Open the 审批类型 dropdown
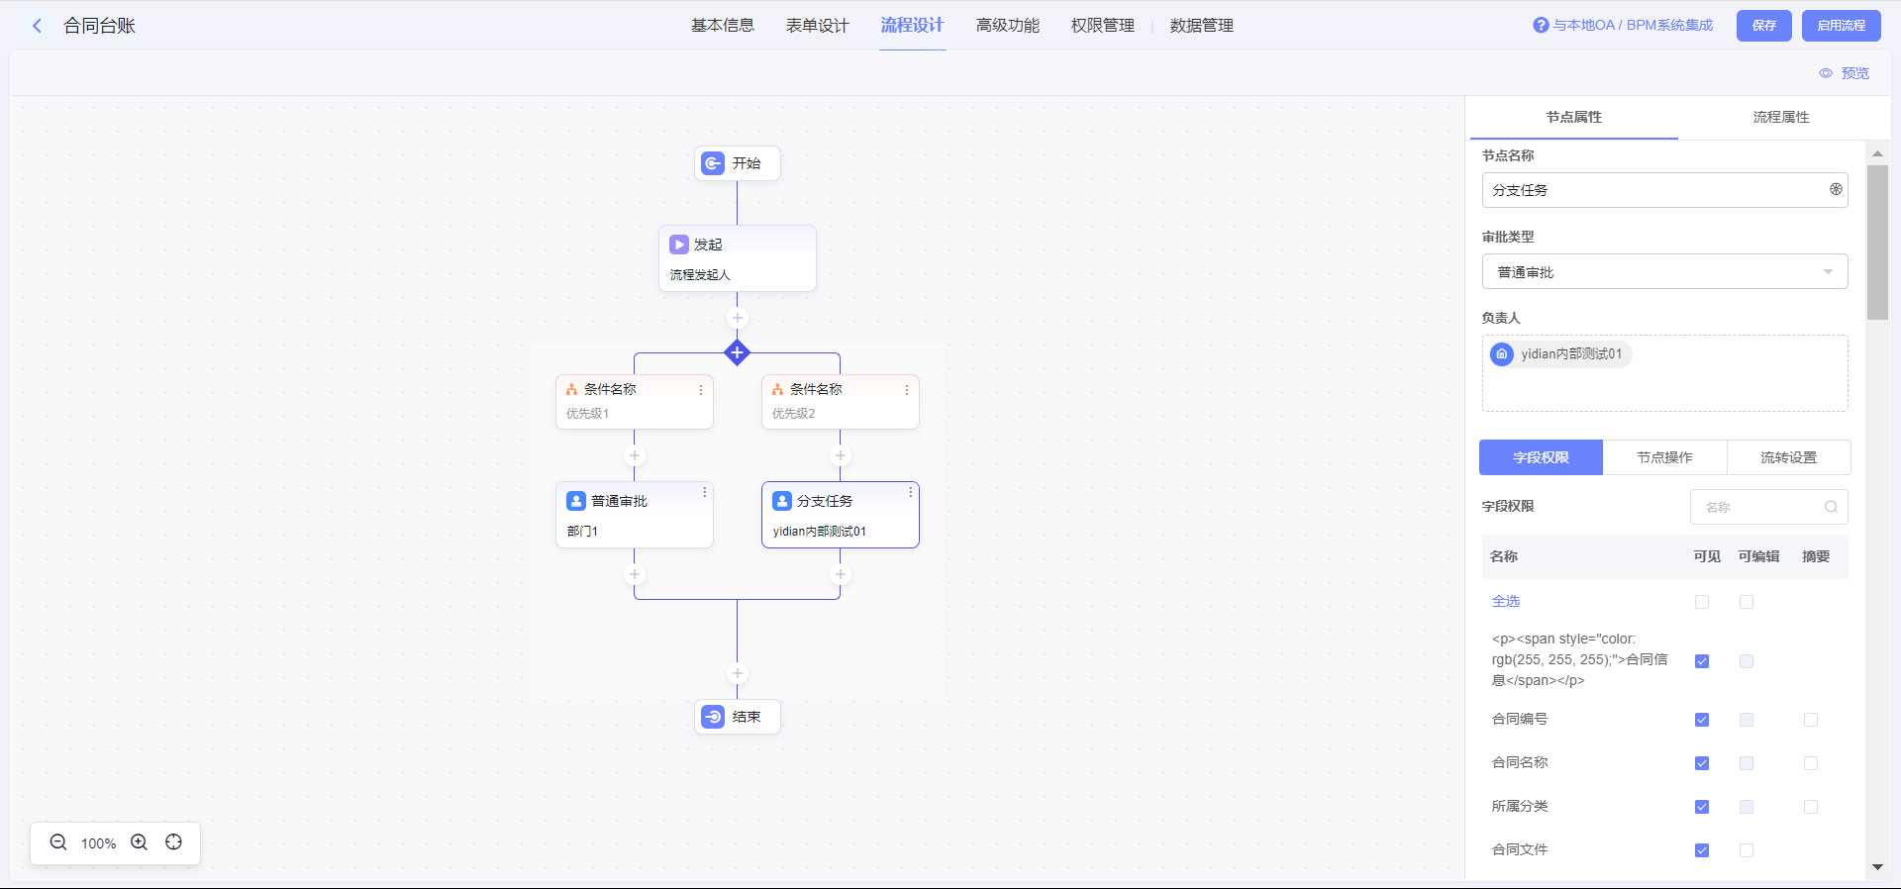Screen dimensions: 1901x889 tap(1664, 272)
